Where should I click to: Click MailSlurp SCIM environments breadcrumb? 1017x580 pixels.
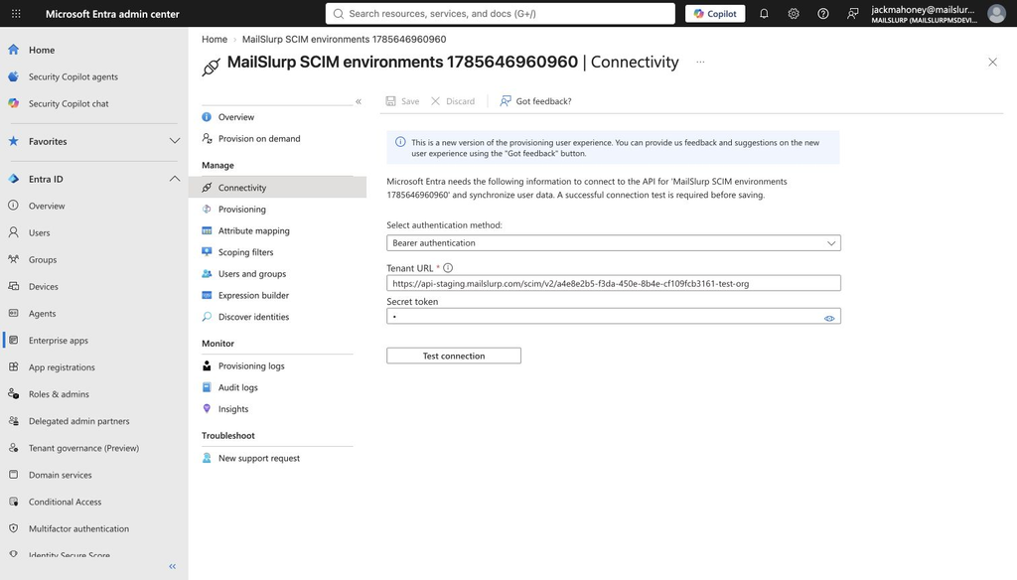[344, 39]
